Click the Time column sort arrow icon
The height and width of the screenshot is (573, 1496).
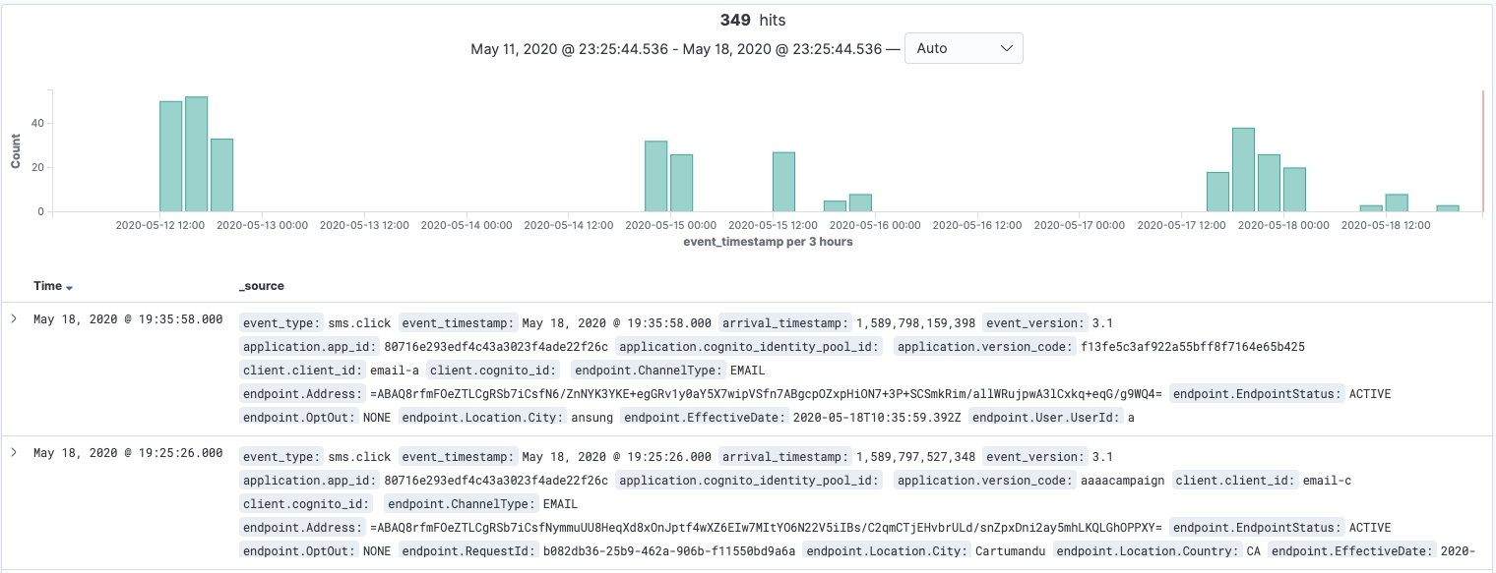[70, 287]
